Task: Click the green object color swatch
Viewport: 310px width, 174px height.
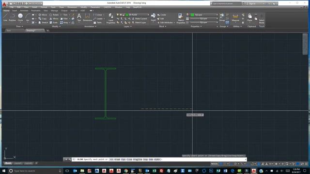Action: coord(192,15)
